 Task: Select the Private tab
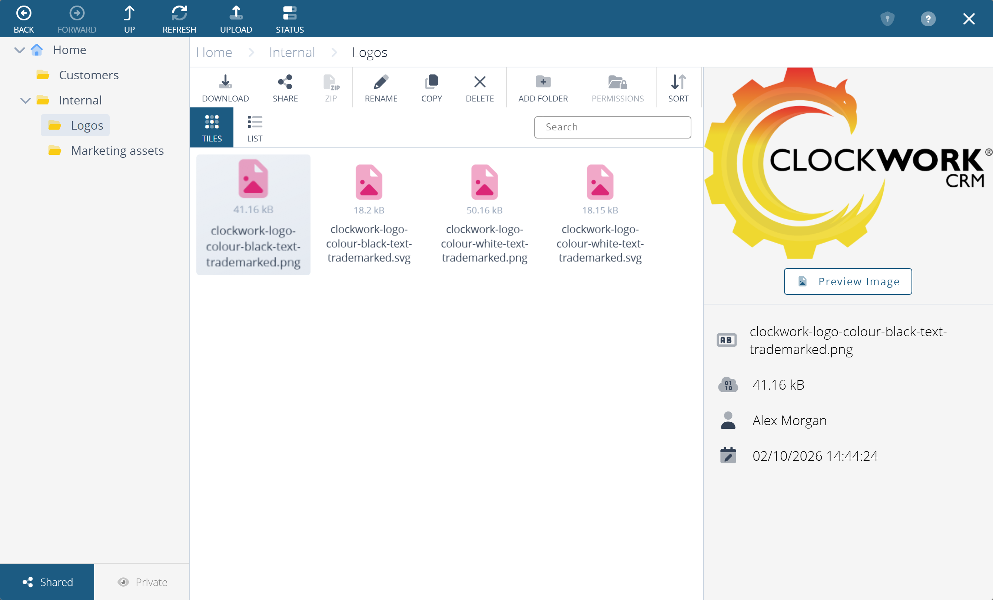142,581
